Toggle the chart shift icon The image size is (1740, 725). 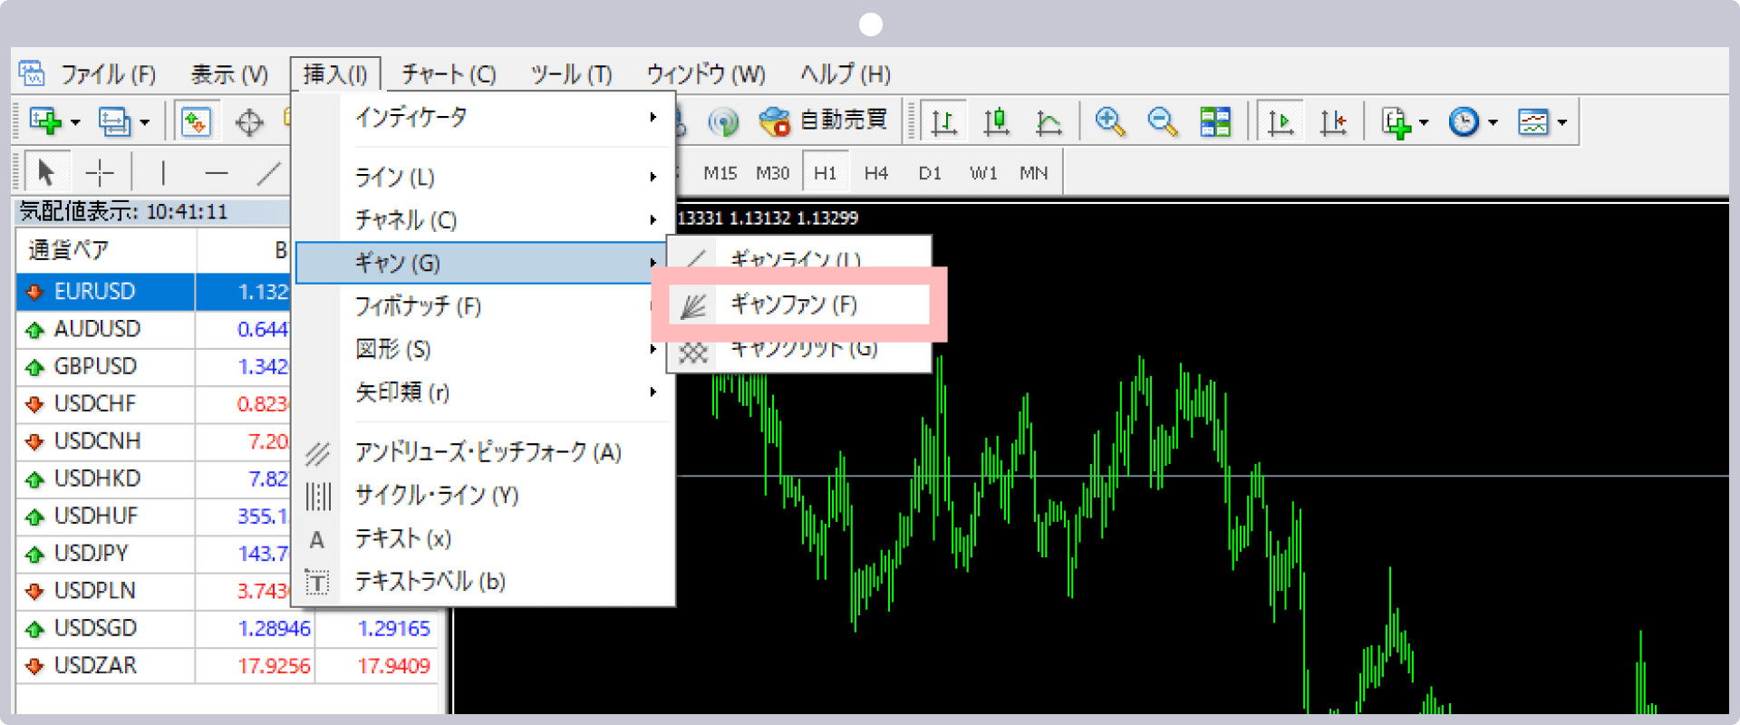[x=1333, y=121]
